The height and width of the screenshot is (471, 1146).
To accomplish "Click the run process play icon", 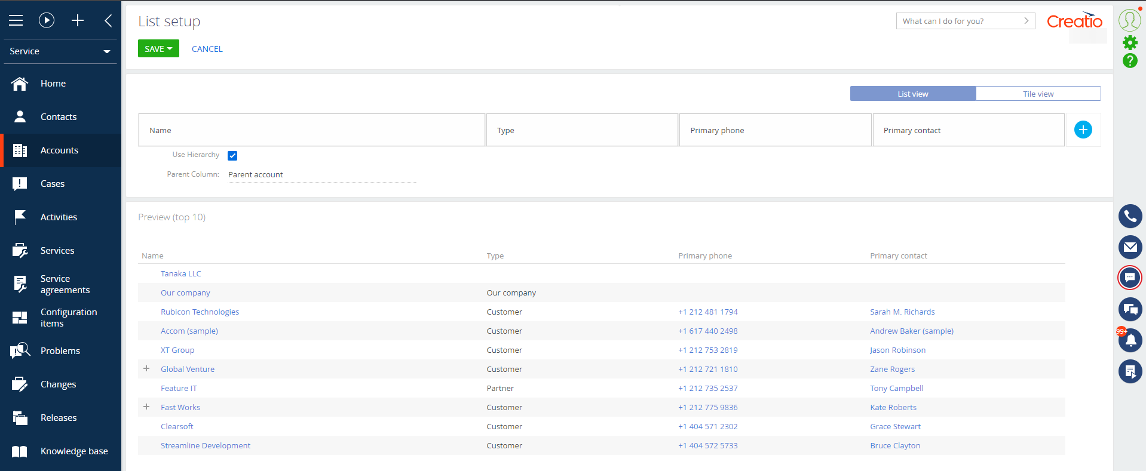I will (47, 20).
